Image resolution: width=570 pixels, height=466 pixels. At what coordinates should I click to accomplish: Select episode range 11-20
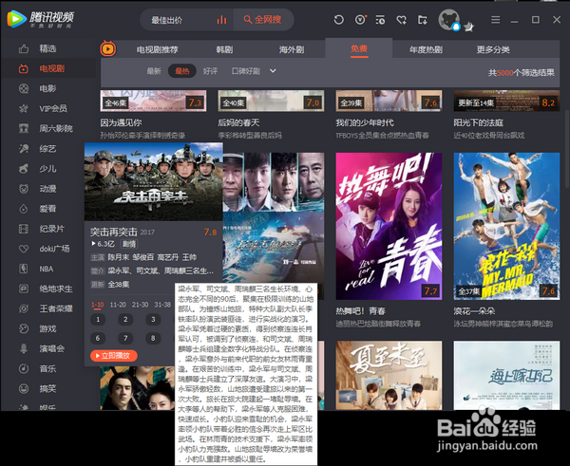[118, 305]
